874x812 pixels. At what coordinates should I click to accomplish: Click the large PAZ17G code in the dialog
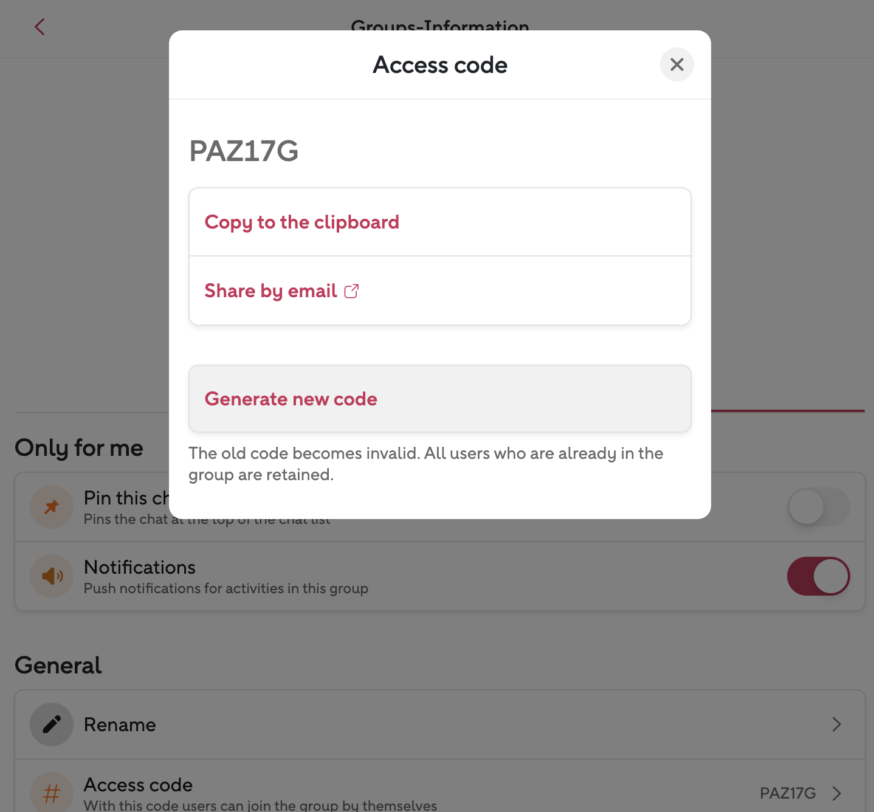[244, 151]
